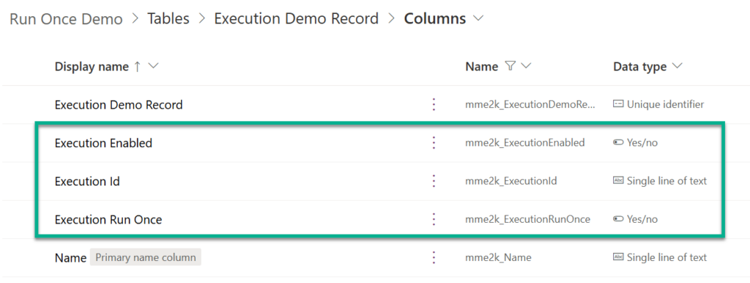
Task: Open more options for Execution Demo Record row
Action: (434, 104)
